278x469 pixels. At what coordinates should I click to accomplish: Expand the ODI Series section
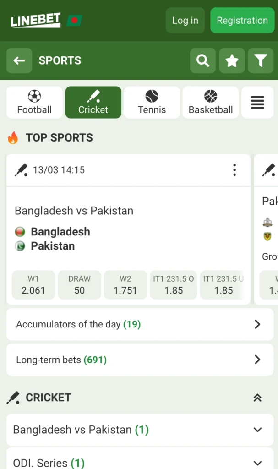(x=256, y=463)
